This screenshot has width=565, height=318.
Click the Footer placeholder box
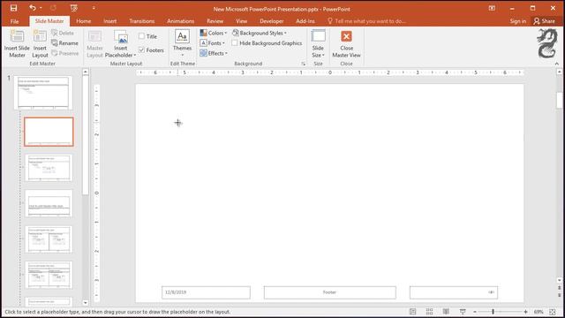point(329,292)
